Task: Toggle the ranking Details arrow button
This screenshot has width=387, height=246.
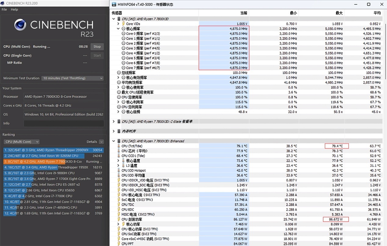Action: click(101, 142)
